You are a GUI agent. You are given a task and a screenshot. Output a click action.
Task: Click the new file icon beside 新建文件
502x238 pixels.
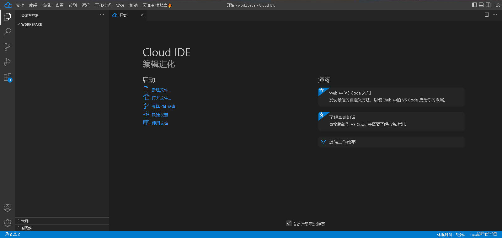[x=146, y=89]
